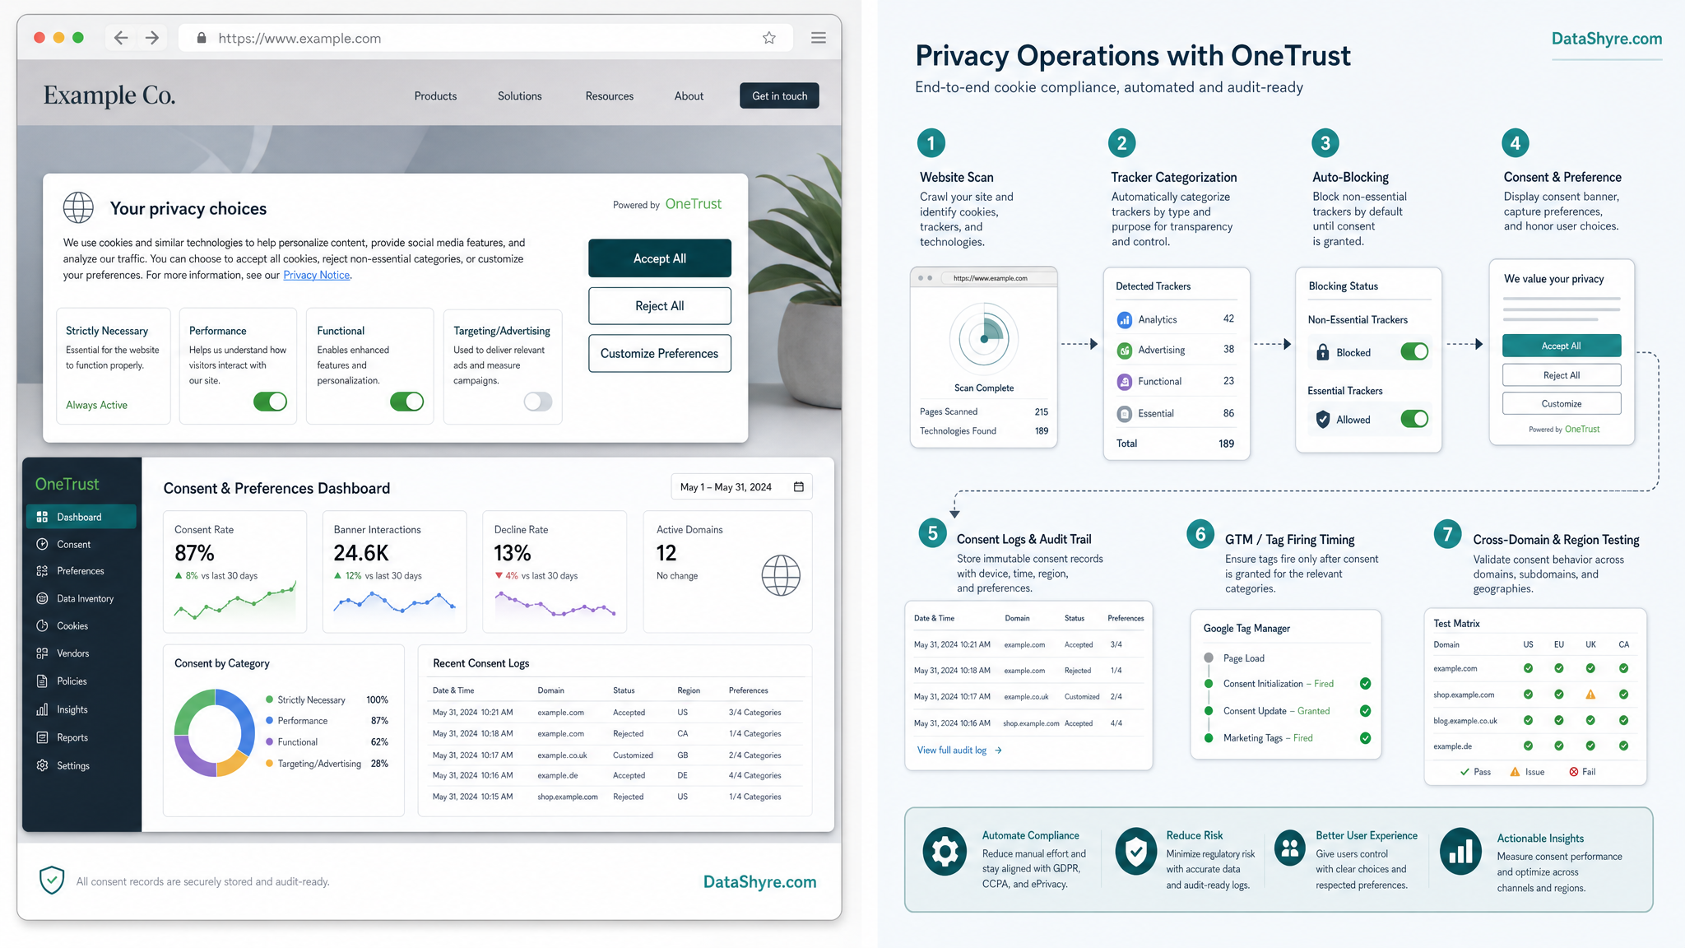1685x948 pixels.
Task: Click the Automate Compliance gear icon
Action: 945,851
